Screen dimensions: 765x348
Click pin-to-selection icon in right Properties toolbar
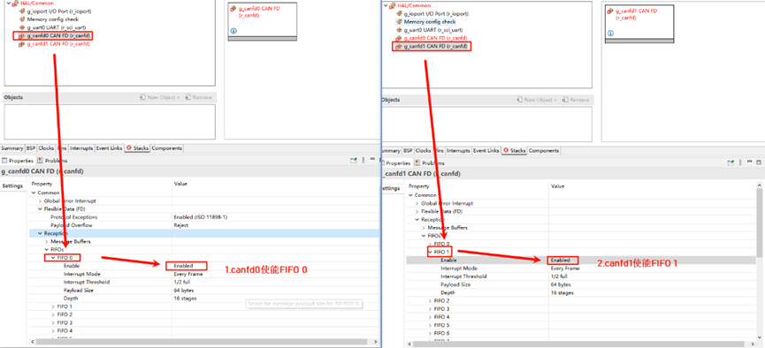pos(731,163)
